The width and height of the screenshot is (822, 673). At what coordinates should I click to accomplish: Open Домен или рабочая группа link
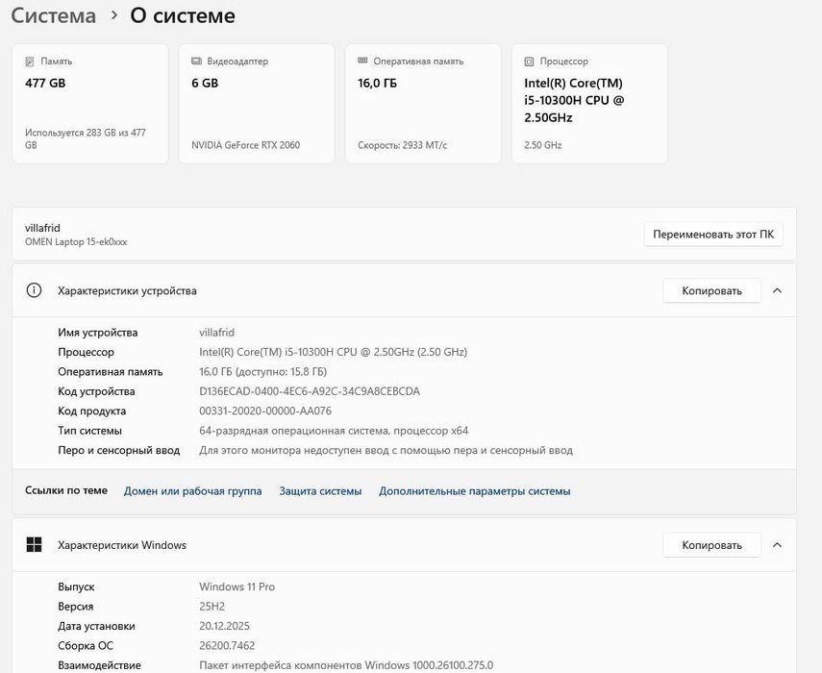193,491
